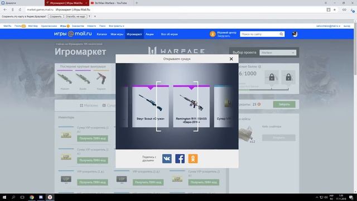Open the Игромаркет menu item
Screen dimensions: 357x201
(134, 34)
